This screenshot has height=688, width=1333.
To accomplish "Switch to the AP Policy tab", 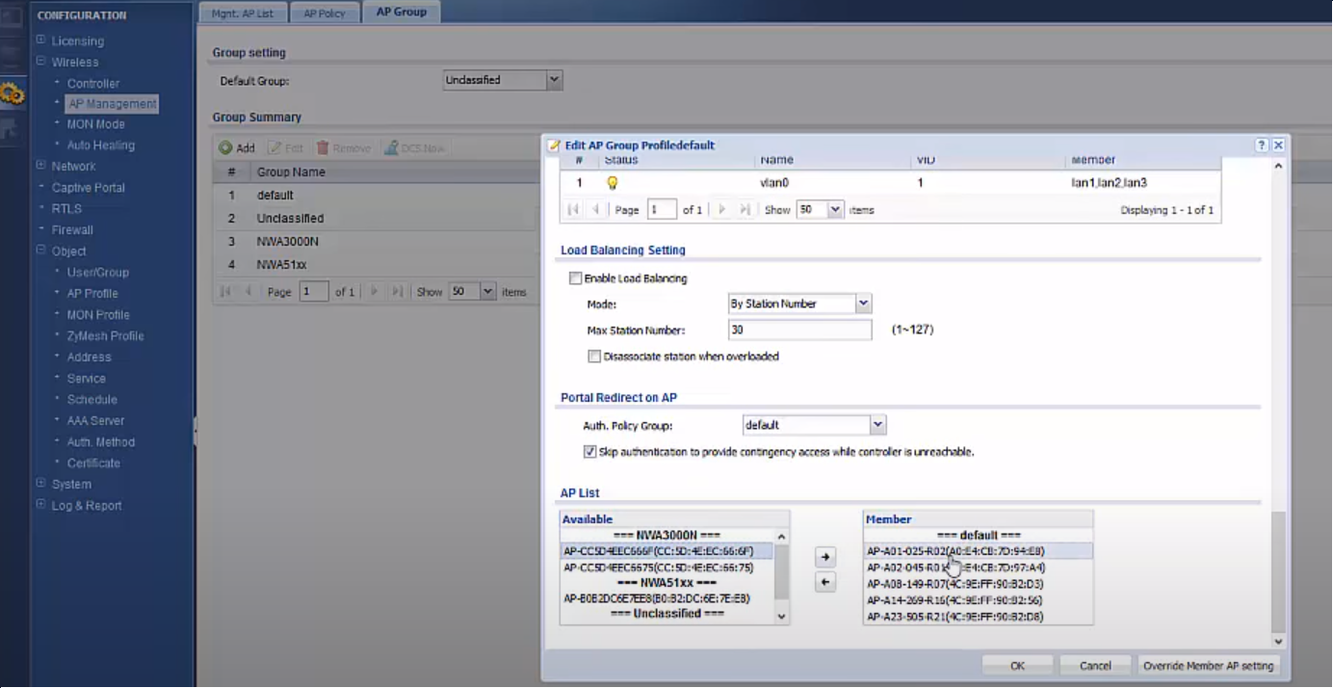I will [x=325, y=13].
